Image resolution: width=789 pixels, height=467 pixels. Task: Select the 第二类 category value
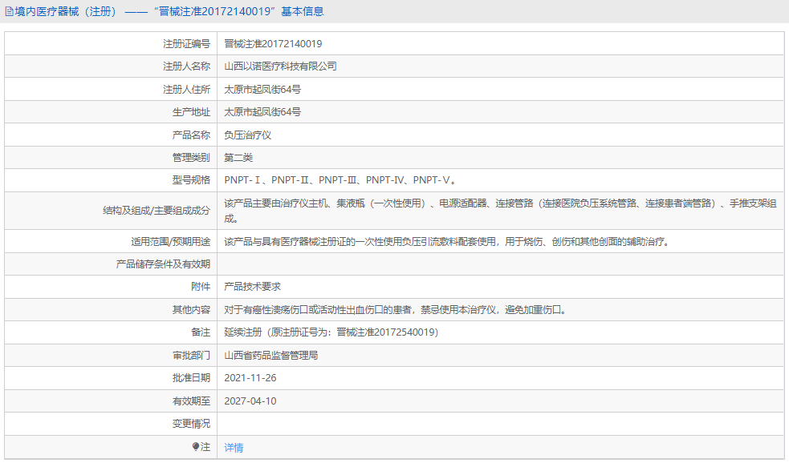tap(238, 158)
